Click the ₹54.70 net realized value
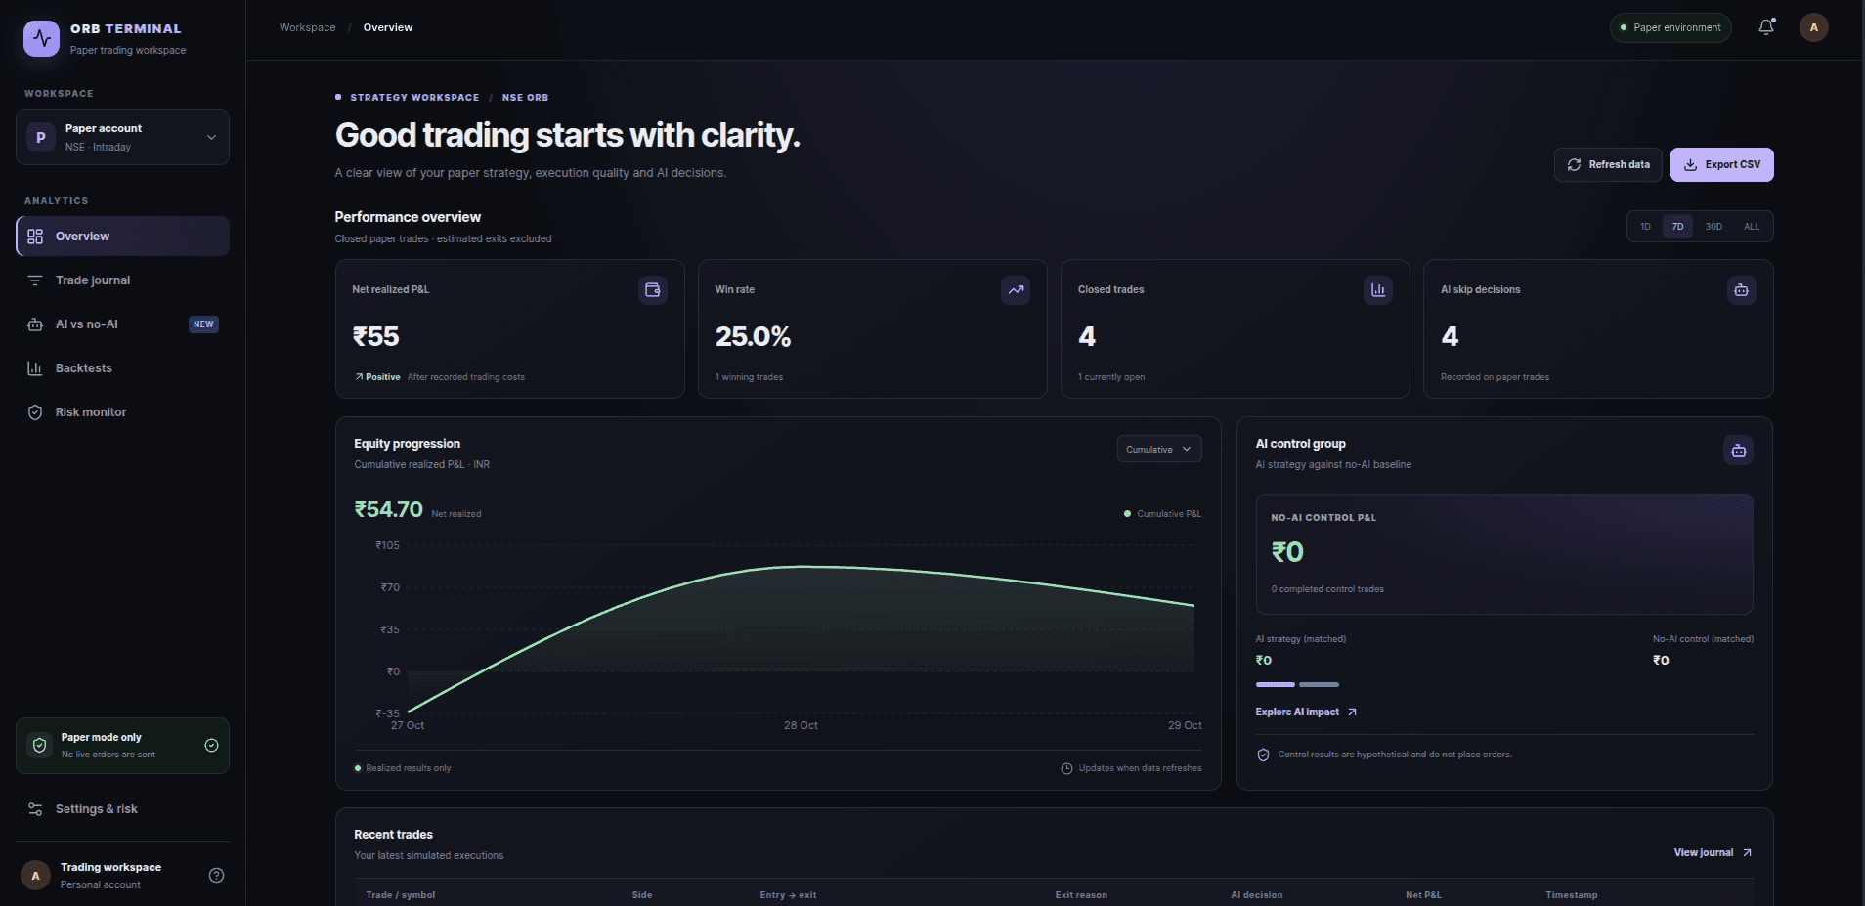 (x=388, y=510)
